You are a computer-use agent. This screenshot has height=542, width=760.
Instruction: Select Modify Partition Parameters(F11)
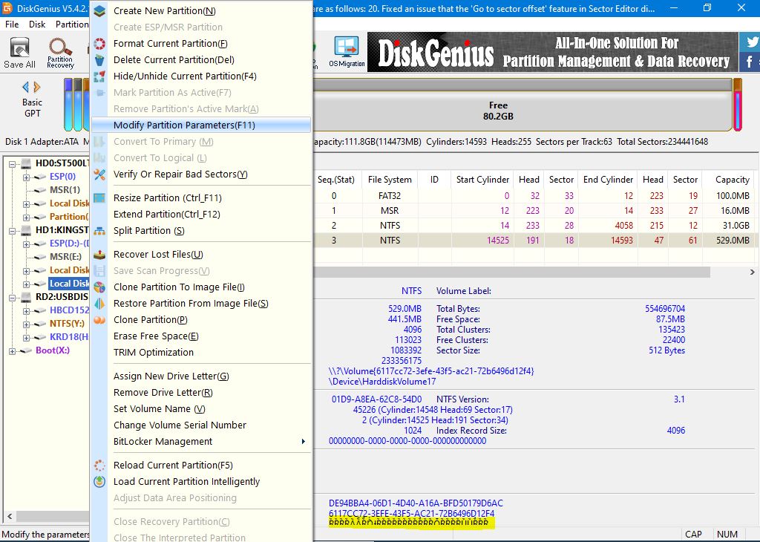(x=184, y=125)
